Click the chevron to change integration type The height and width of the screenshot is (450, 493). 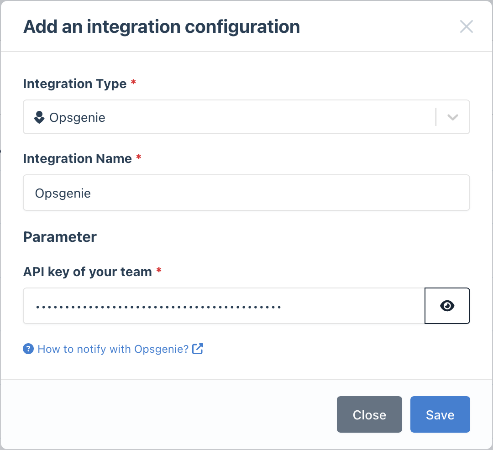[x=452, y=117]
